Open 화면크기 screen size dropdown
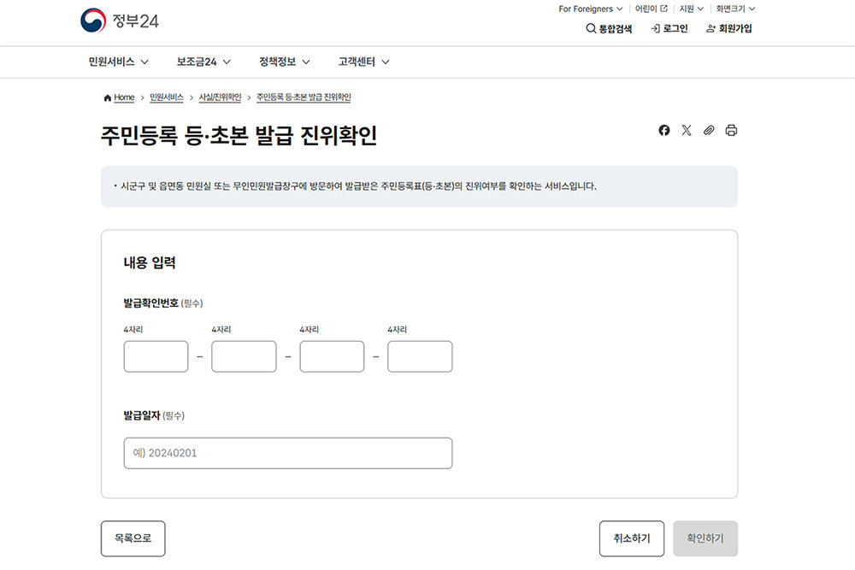 coord(735,9)
